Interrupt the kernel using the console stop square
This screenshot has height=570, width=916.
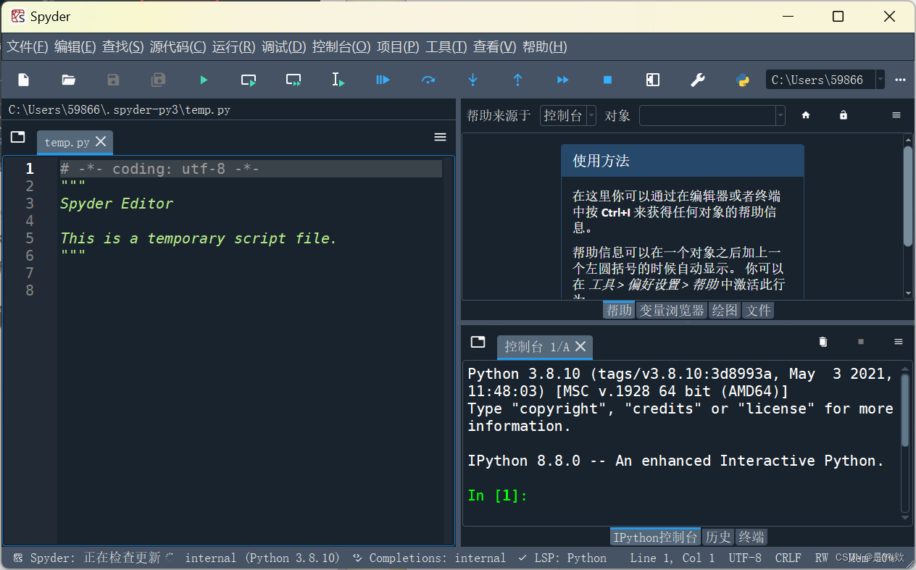click(861, 341)
